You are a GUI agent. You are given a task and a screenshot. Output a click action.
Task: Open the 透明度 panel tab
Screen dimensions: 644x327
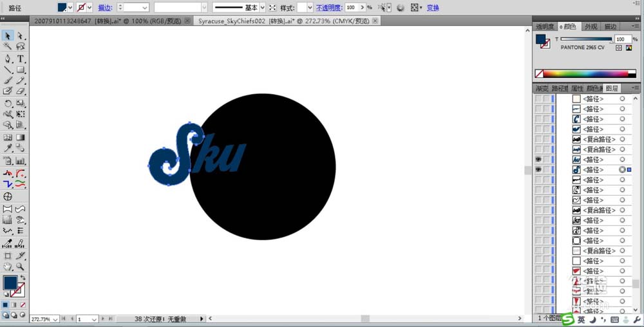(x=545, y=26)
